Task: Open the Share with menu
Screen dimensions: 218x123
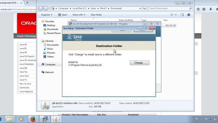Action: tap(79, 15)
